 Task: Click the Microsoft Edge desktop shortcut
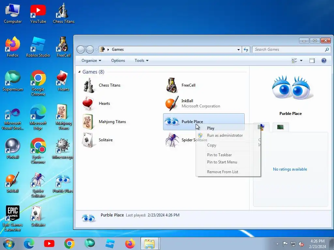[38, 117]
